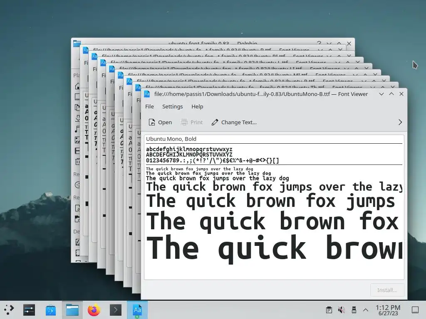Close the UbuntuMono-B Font Viewer window
This screenshot has width=426, height=319.
point(401,94)
